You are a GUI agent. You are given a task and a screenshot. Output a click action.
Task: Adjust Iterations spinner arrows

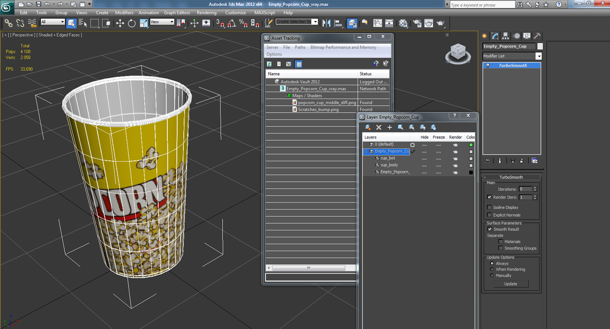point(535,189)
